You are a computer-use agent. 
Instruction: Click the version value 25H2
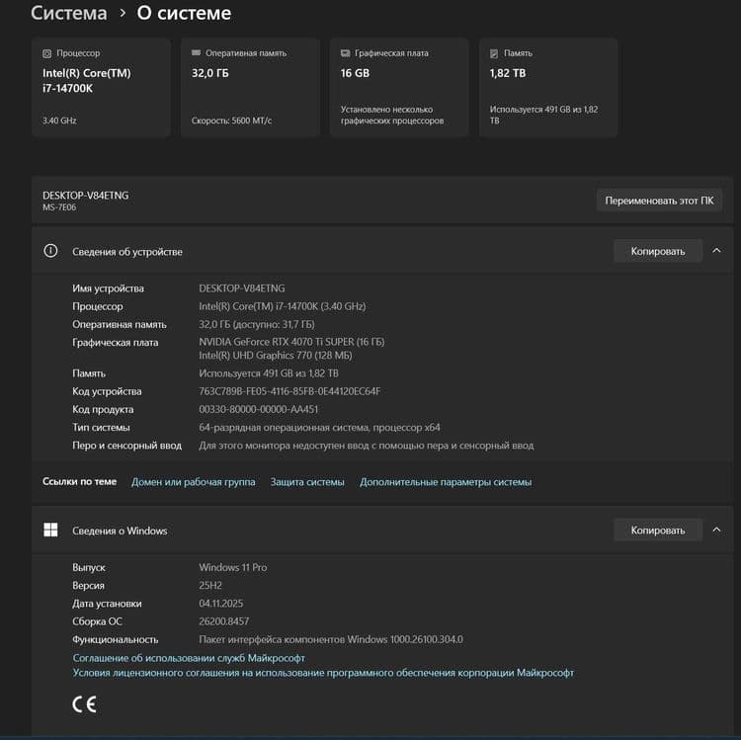pos(210,585)
